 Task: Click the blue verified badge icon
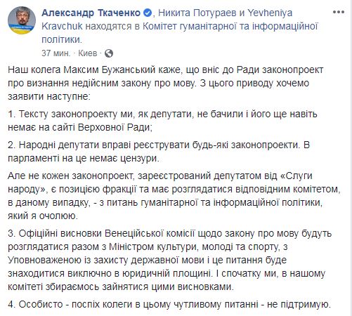coord(148,13)
